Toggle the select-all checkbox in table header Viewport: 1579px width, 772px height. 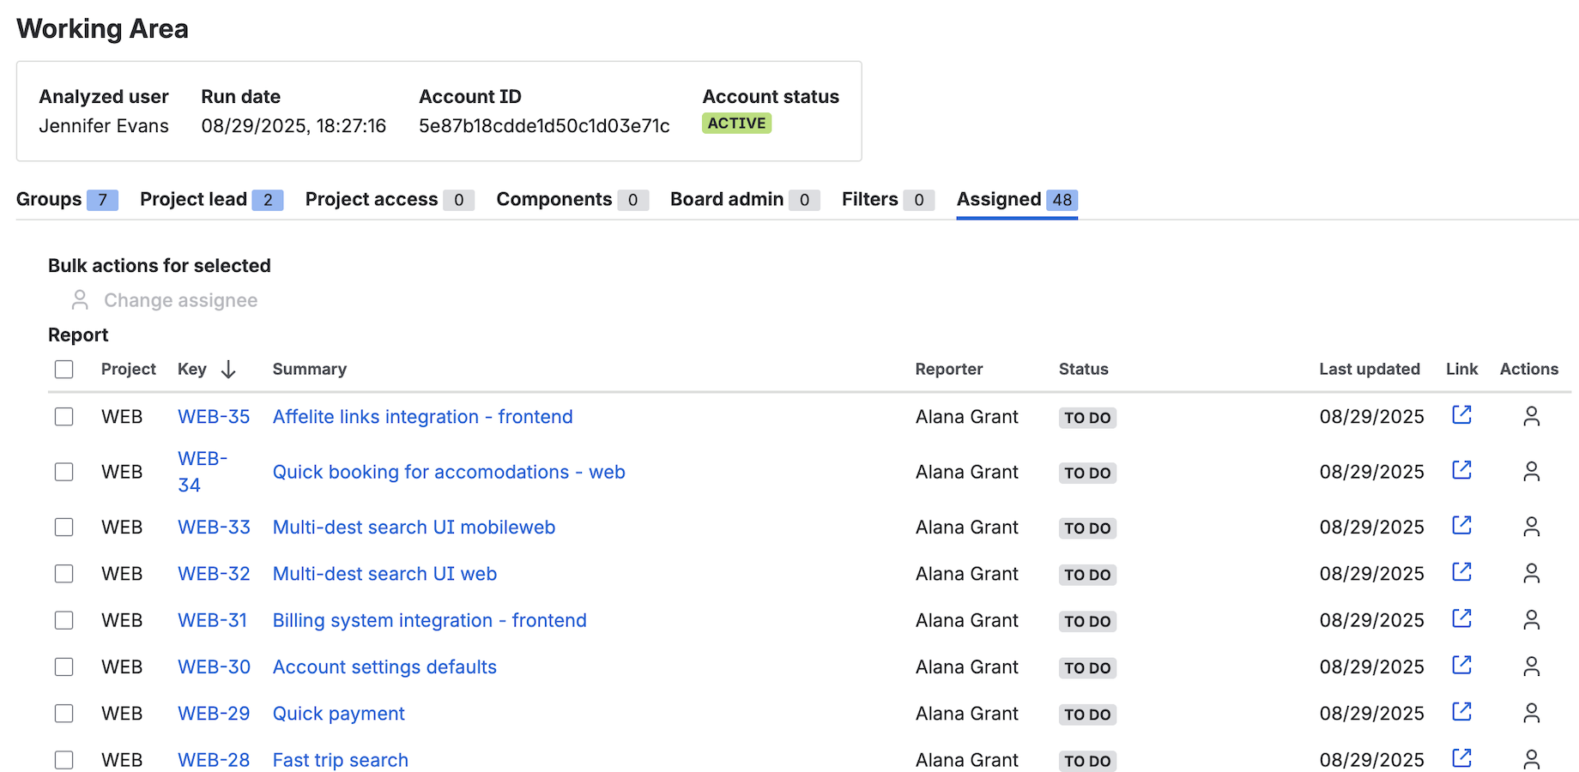point(64,370)
